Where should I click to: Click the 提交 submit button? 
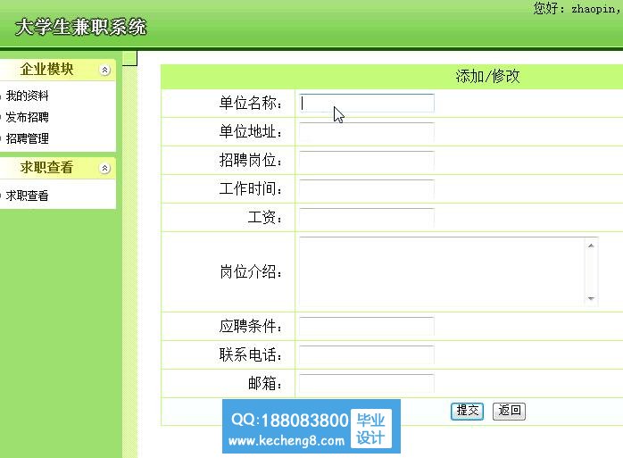(x=468, y=411)
